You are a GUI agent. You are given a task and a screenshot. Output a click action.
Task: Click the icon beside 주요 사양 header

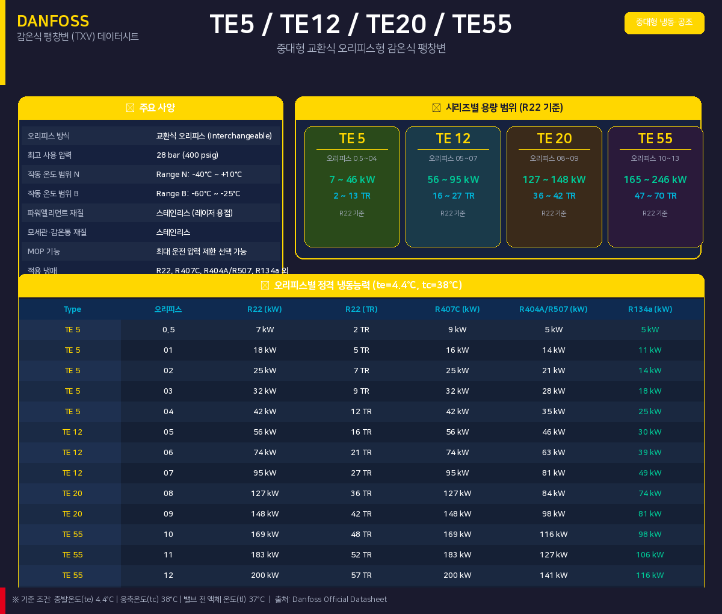pos(130,108)
